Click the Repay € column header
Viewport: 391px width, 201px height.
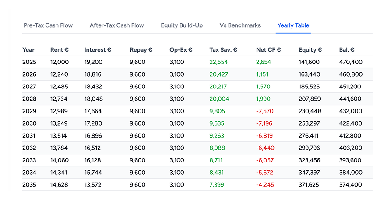141,50
